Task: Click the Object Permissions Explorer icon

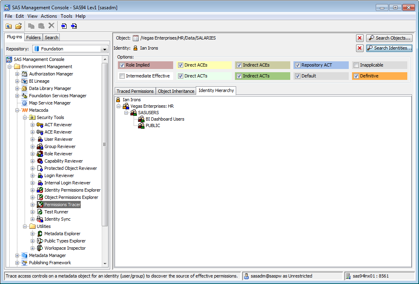Action: coord(40,197)
